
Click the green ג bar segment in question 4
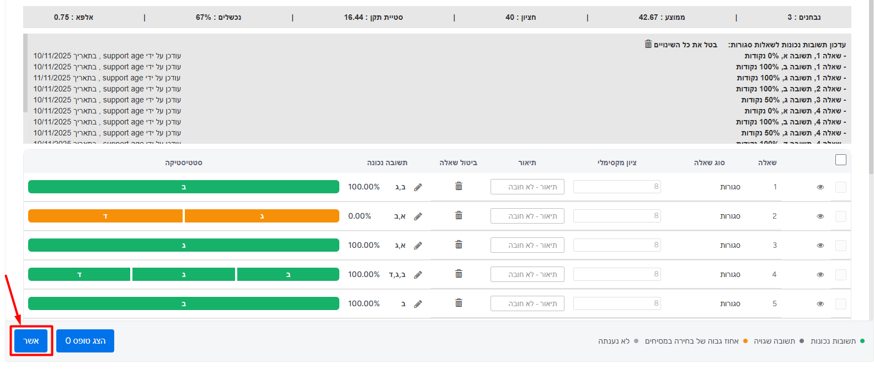pos(184,274)
